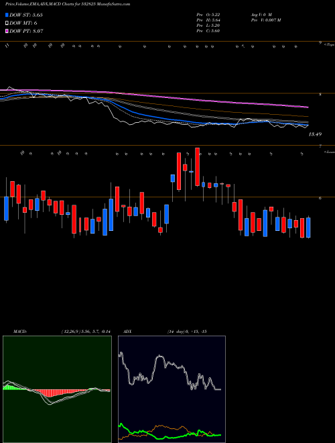Image resolution: width=335 pixels, height=443 pixels.
Task: Click the 'Pre H: 5.64' high value
Action: (x=208, y=19)
